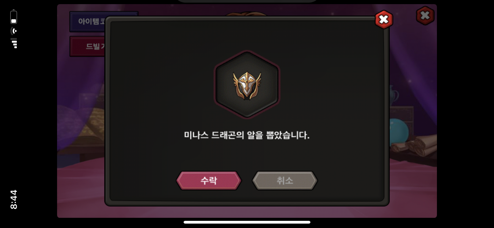Tap the cellular signal bars icon
Viewport: 494px width, 228px height.
[14, 43]
